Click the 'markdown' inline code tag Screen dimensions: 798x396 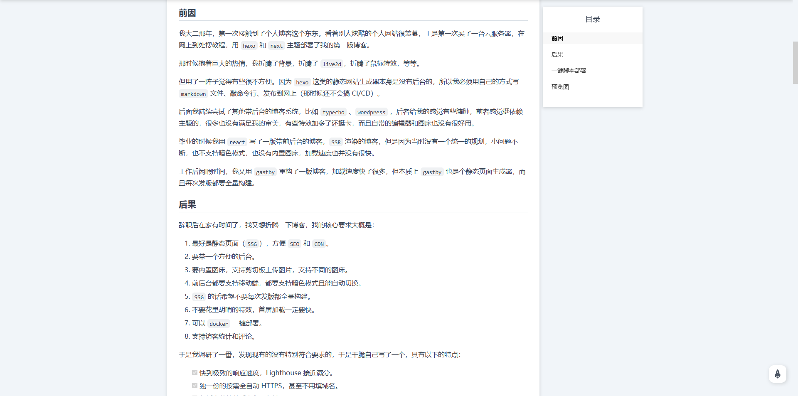pos(193,94)
